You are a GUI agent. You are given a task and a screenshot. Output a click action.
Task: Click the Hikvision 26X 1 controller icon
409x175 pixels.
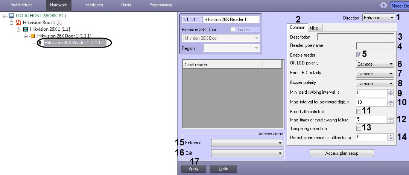point(26,29)
